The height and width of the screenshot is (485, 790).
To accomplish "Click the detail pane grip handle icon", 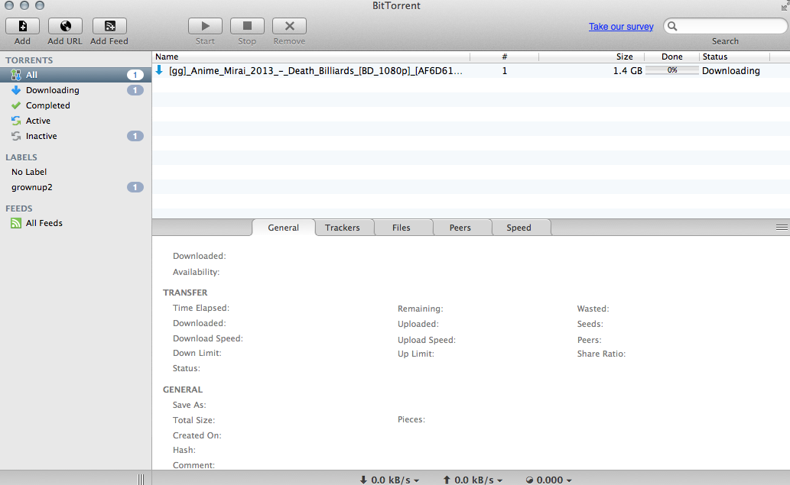I will pyautogui.click(x=782, y=228).
